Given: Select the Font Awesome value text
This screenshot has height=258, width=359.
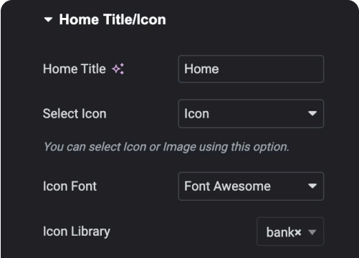Looking at the screenshot, I should [x=227, y=186].
